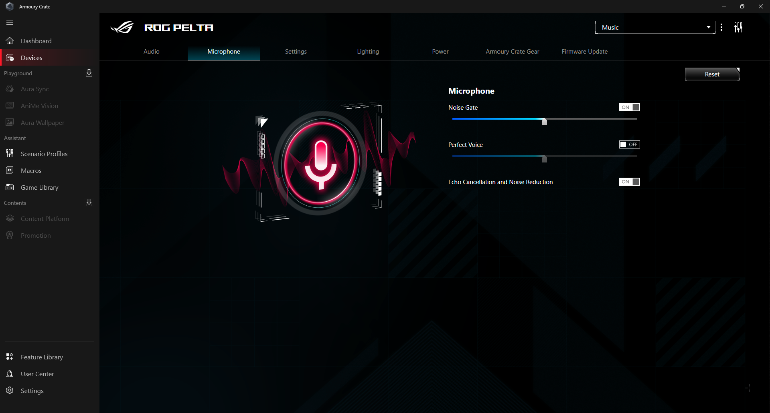Open the three-dot profile options menu
770x413 pixels.
coord(721,27)
